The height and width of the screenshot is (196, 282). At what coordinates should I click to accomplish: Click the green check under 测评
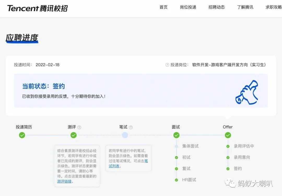pos(74,135)
